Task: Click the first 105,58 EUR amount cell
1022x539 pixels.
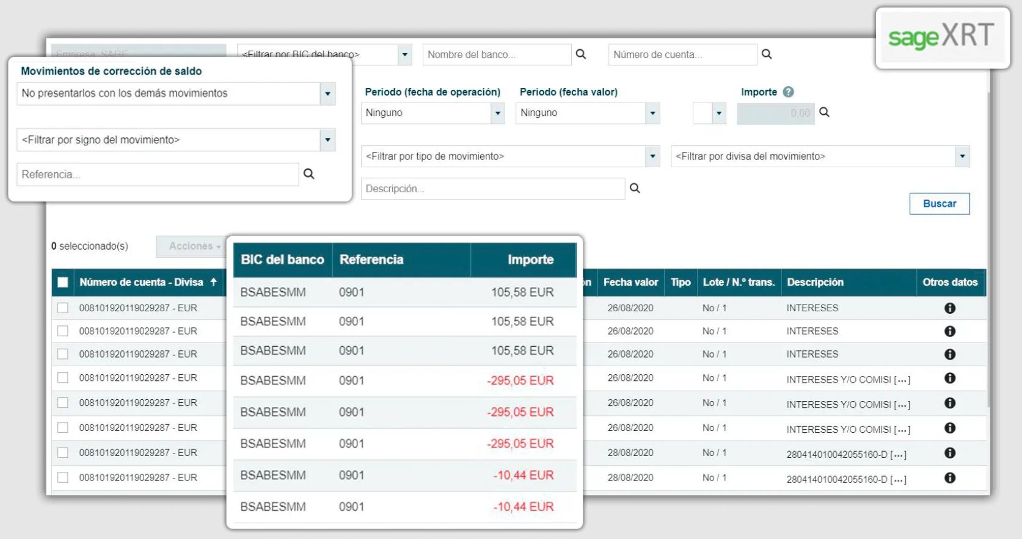Action: pos(522,292)
